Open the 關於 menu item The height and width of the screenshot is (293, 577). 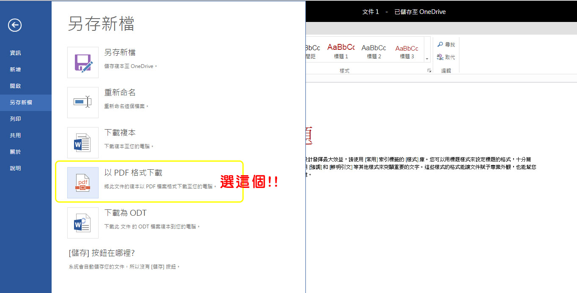tap(26, 152)
